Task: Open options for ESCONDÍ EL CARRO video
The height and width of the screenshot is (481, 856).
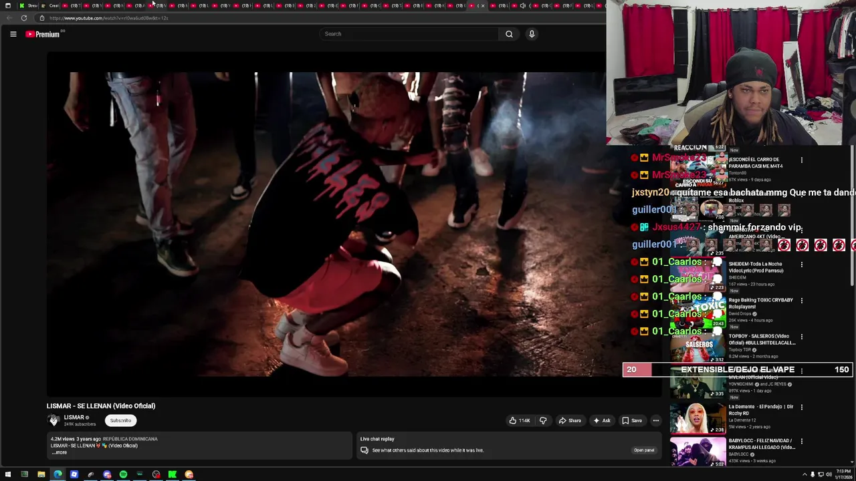Action: 801,160
